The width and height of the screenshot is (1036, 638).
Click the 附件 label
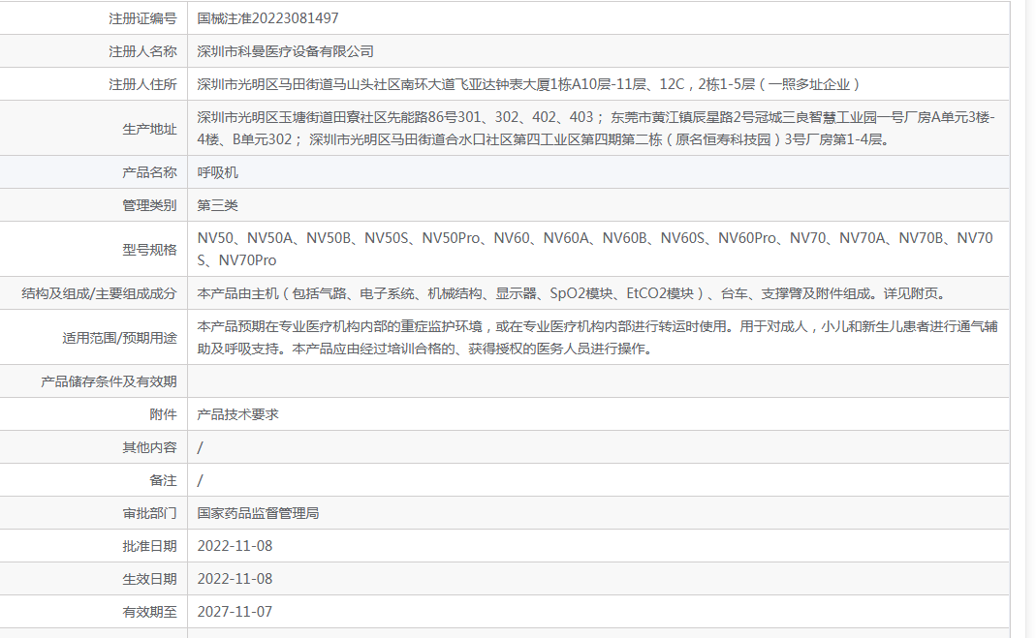(x=163, y=414)
